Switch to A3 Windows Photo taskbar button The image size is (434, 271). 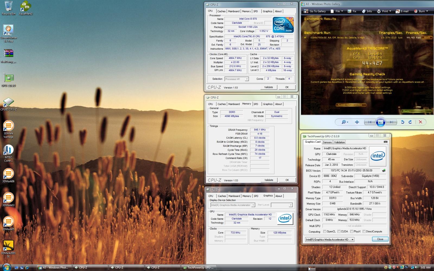click(x=54, y=267)
